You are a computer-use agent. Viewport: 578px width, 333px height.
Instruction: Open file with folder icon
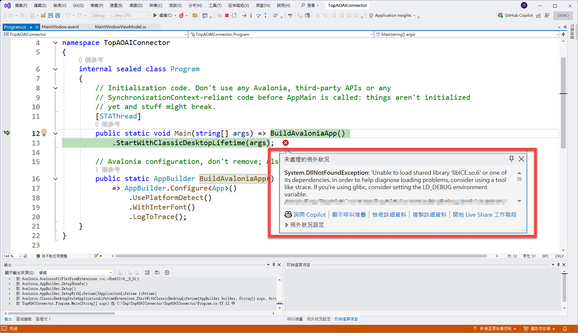click(x=43, y=15)
